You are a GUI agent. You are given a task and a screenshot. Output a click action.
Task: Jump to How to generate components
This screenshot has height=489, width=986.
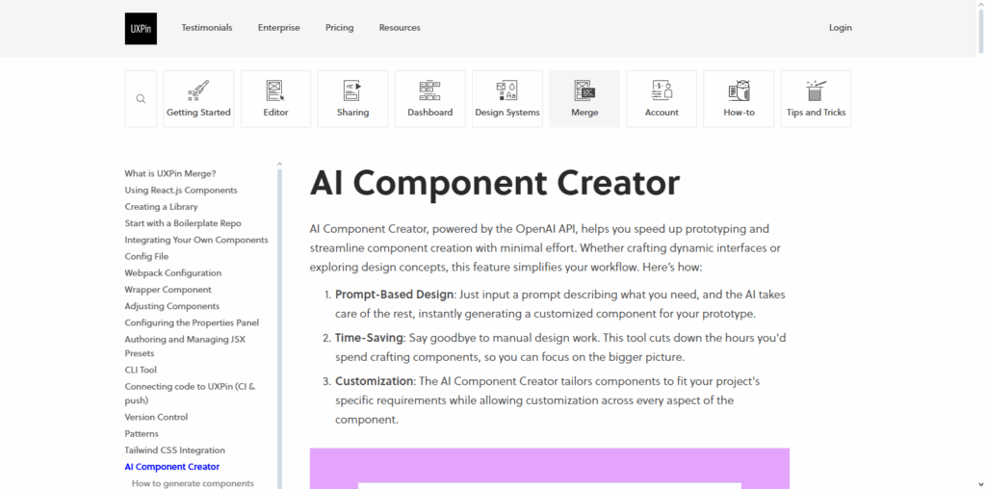coord(193,483)
